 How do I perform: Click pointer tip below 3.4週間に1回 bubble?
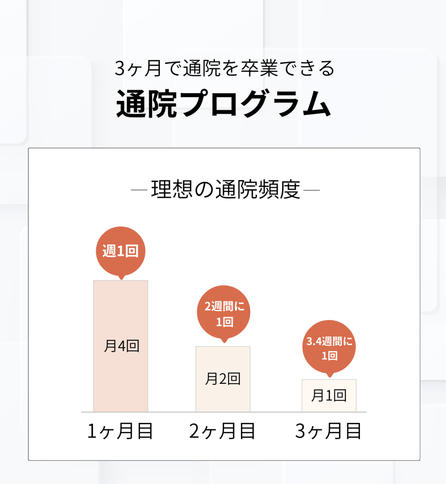330,375
